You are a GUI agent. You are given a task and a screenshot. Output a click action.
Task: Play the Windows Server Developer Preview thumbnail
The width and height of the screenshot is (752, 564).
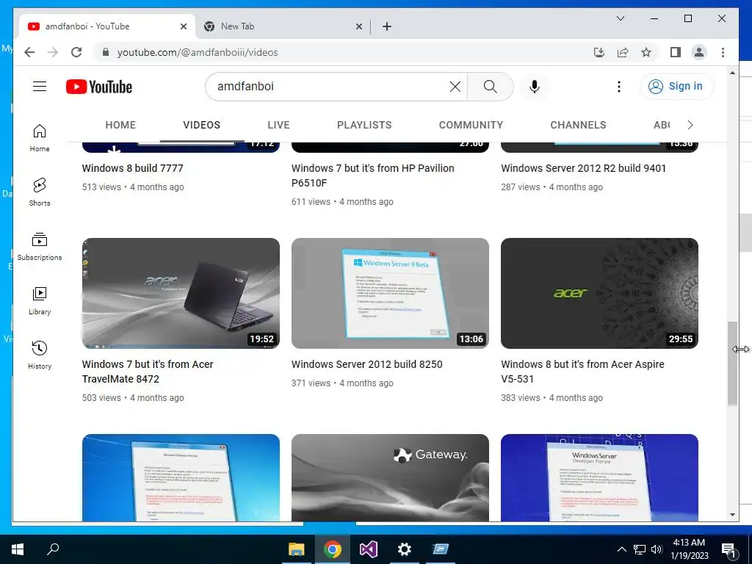[x=599, y=477]
